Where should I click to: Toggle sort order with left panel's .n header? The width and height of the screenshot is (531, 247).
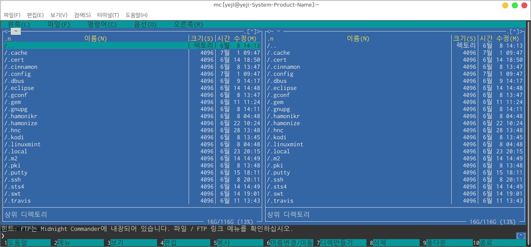point(7,39)
